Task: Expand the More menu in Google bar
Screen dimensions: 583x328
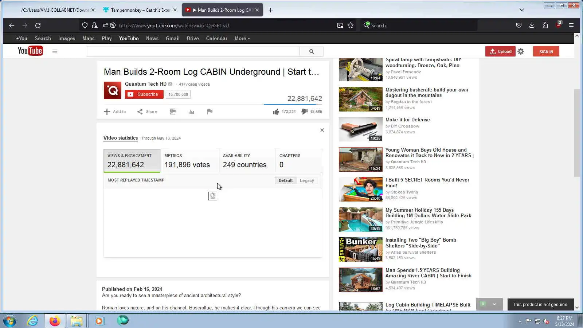Action: (x=242, y=38)
